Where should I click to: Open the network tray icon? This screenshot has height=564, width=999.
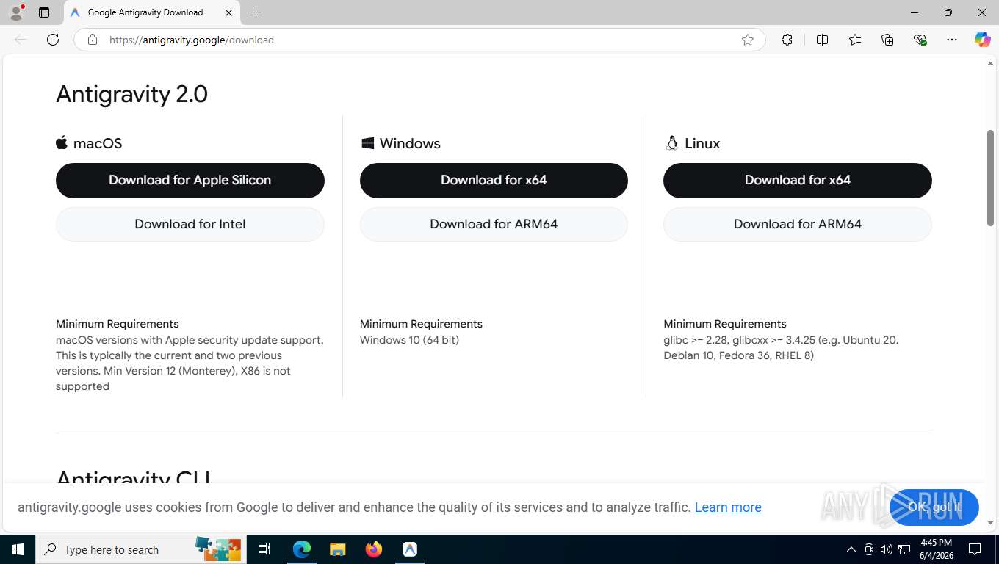point(905,549)
